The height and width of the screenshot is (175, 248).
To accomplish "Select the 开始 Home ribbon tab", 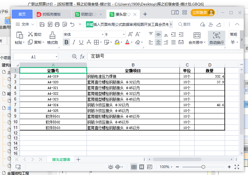I will 90,24.
